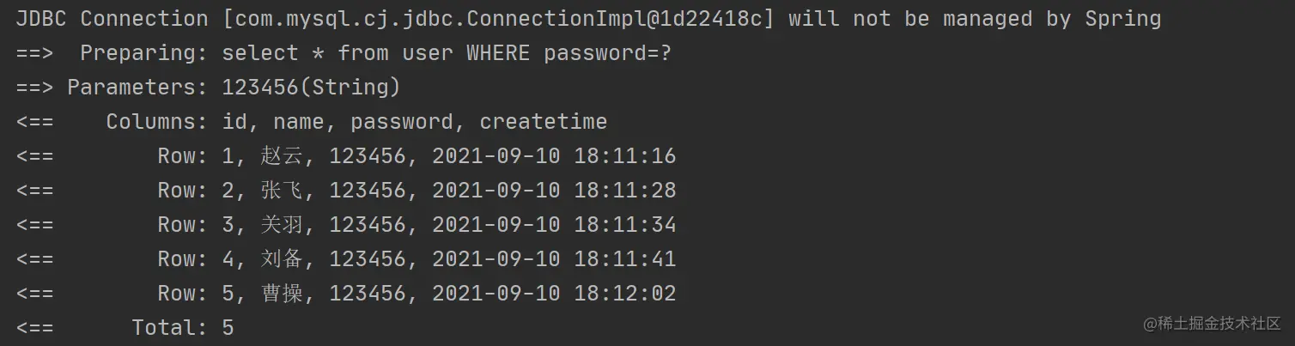Click the row containing 刘备
The width and height of the screenshot is (1295, 346).
point(345,259)
